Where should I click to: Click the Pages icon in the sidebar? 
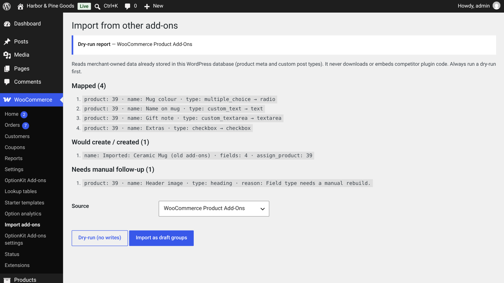click(x=7, y=69)
